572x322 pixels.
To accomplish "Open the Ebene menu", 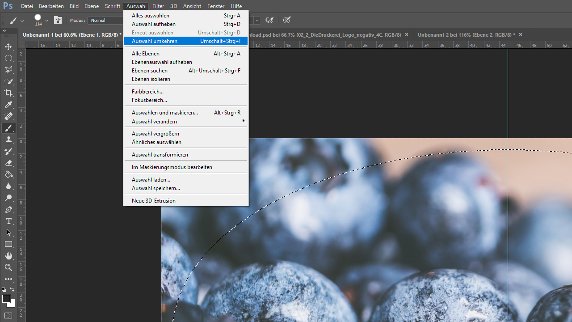I will click(x=92, y=6).
